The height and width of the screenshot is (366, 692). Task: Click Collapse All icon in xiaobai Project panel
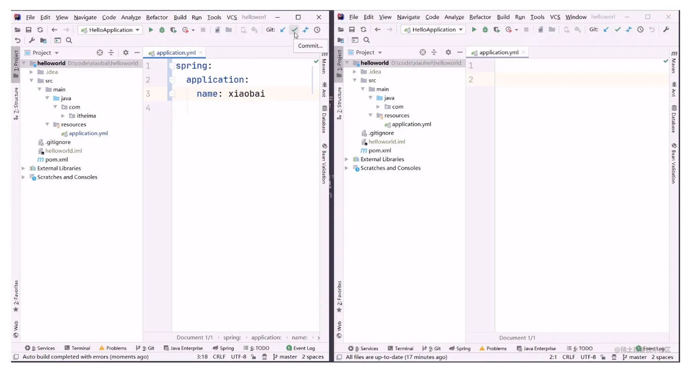[x=111, y=52]
